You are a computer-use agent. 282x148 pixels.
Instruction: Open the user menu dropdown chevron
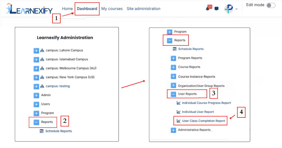click(236, 9)
